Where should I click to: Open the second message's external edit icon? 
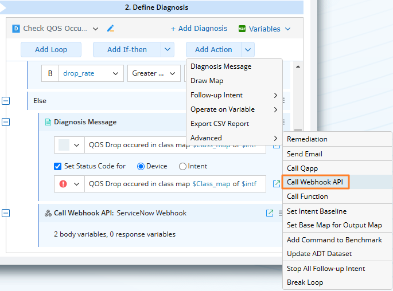276,184
